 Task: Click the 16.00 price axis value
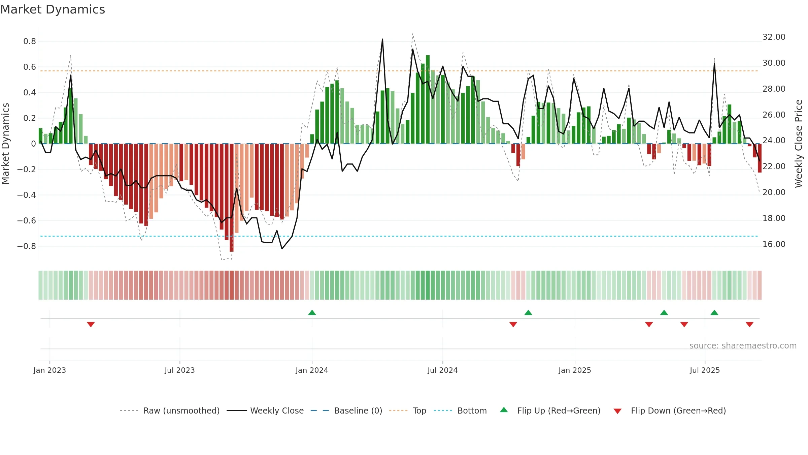tap(774, 244)
